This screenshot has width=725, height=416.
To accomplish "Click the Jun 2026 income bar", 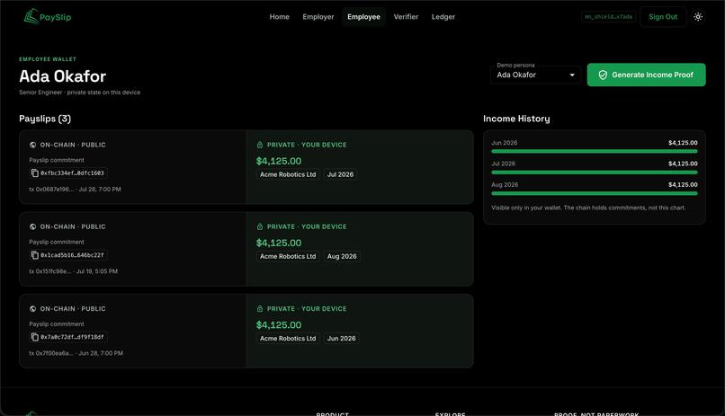I will coord(595,151).
